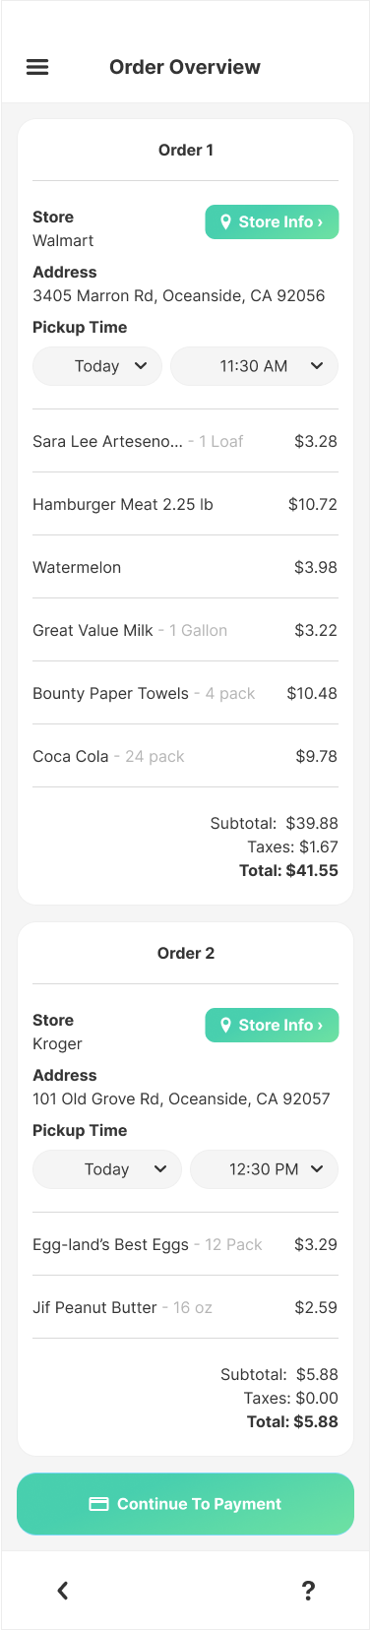
Task: Select the Bounty Paper Towels item
Action: pos(185,693)
